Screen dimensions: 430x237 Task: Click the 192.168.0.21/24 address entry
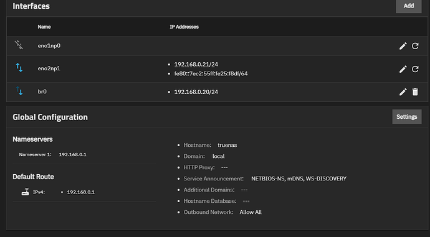(x=196, y=65)
